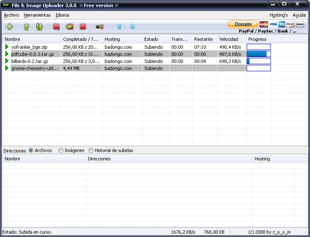Screen dimensions: 310x237
Task: Sort by the Trans... column header
Action: pyautogui.click(x=181, y=39)
